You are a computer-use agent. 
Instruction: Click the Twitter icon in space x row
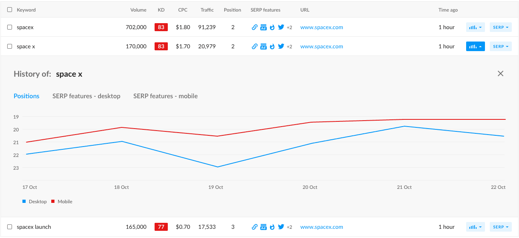point(281,46)
